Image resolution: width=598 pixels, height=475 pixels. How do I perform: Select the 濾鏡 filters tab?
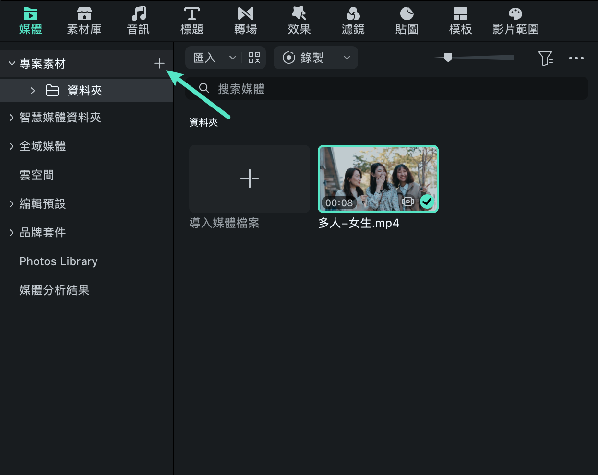pyautogui.click(x=353, y=21)
